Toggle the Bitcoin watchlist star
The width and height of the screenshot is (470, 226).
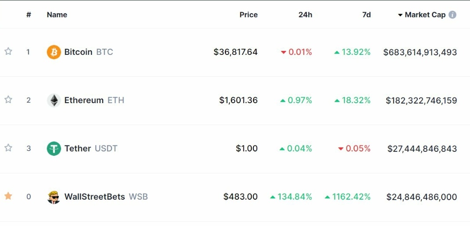pyautogui.click(x=8, y=51)
